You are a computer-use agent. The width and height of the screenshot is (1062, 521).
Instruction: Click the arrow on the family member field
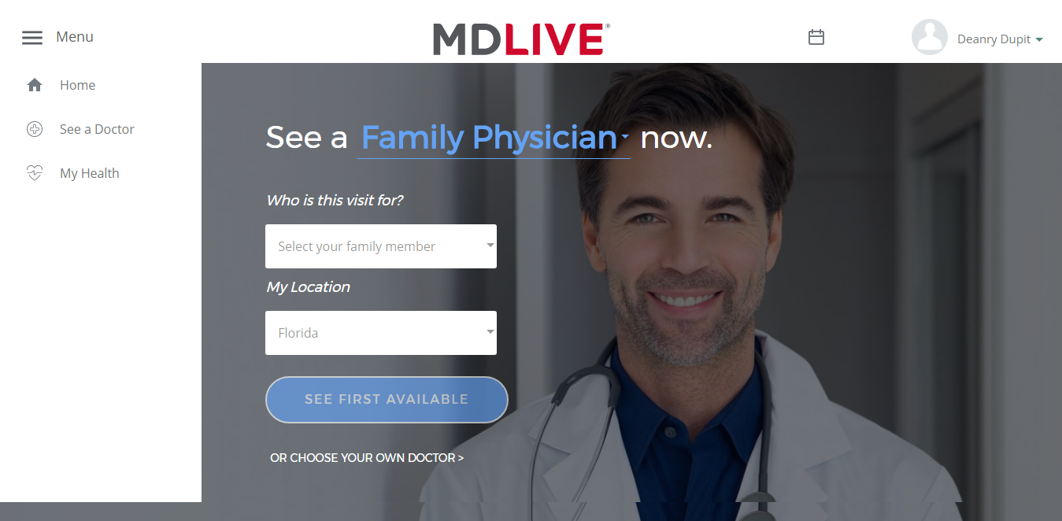point(490,245)
